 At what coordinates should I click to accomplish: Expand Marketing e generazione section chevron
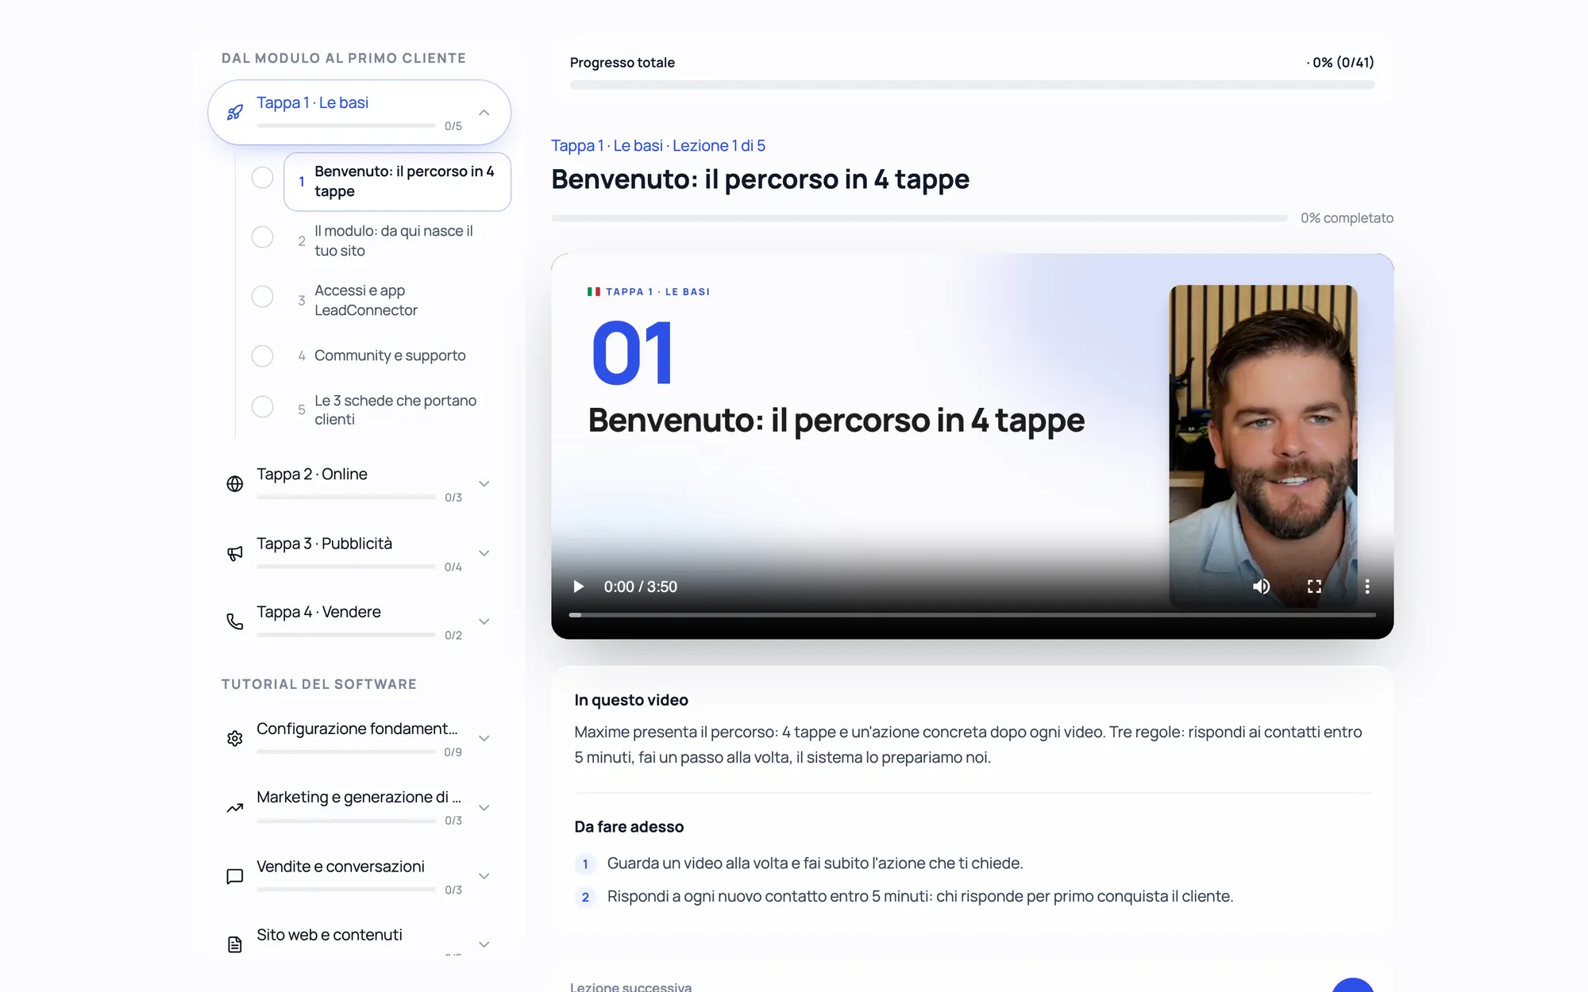484,808
